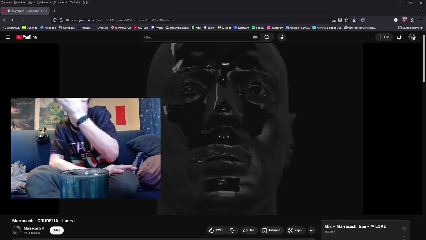This screenshot has width=426, height=240.
Task: Click the Luo create button
Action: click(384, 37)
